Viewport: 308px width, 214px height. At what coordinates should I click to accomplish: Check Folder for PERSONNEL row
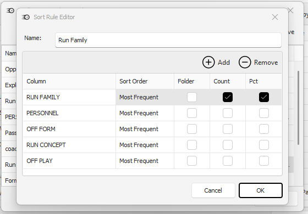(x=192, y=113)
